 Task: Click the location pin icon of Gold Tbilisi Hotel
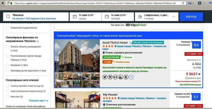(115, 46)
